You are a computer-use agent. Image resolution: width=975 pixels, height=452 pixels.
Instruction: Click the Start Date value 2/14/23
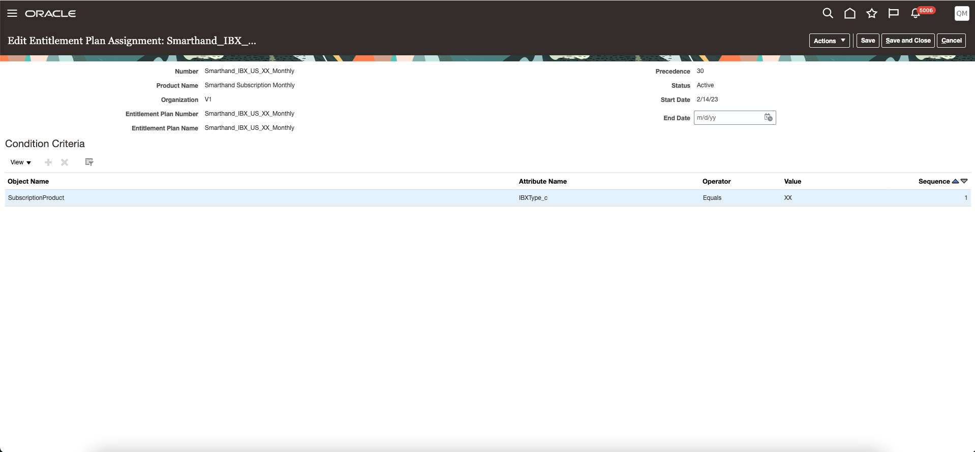tap(707, 99)
